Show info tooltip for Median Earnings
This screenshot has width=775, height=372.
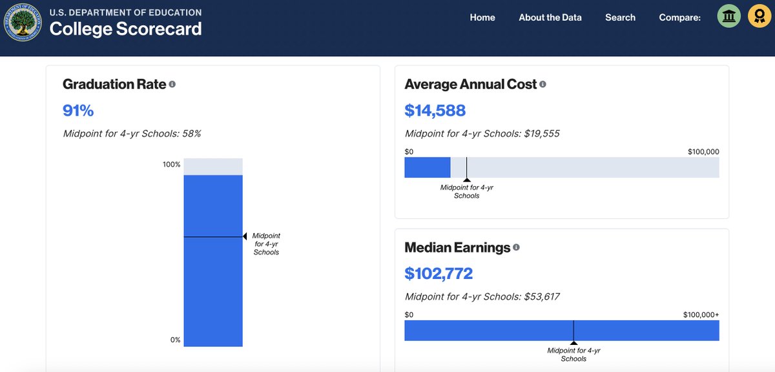[516, 247]
